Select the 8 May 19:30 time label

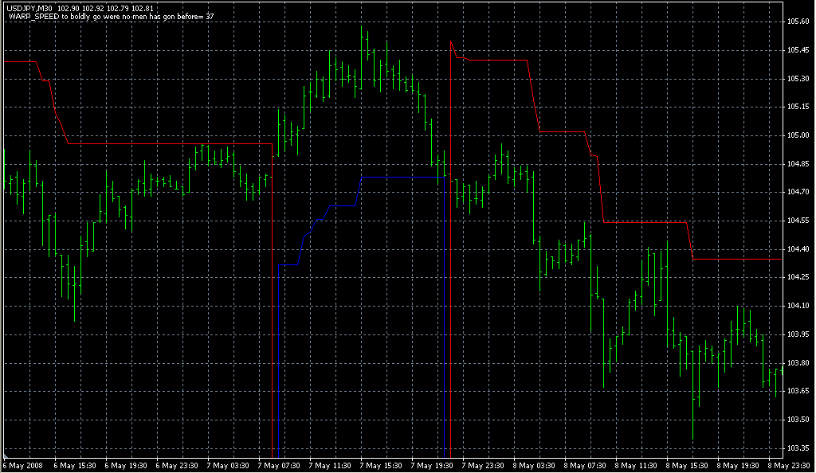(x=738, y=466)
